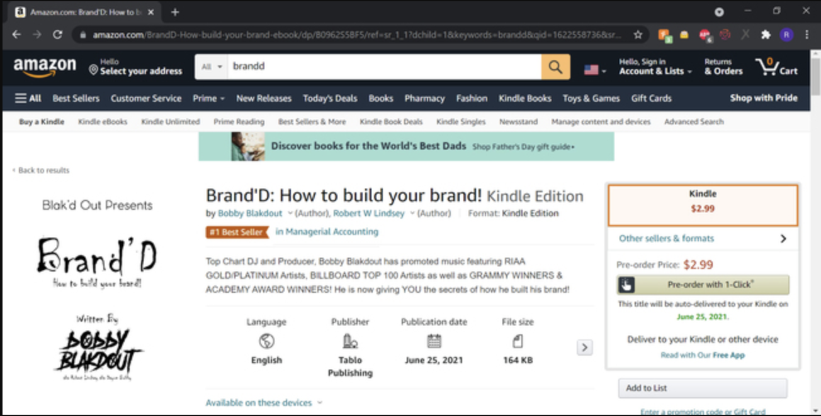821x416 pixels.
Task: Open Gift Cards in nav bar
Action: tap(652, 98)
